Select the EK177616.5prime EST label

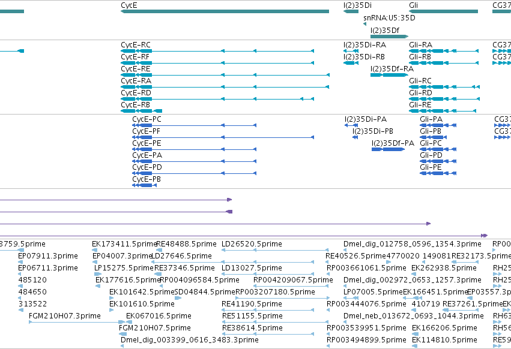tap(128, 280)
